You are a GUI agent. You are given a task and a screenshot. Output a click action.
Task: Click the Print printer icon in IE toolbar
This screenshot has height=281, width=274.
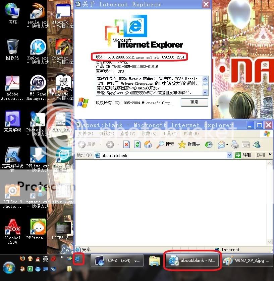(x=235, y=145)
